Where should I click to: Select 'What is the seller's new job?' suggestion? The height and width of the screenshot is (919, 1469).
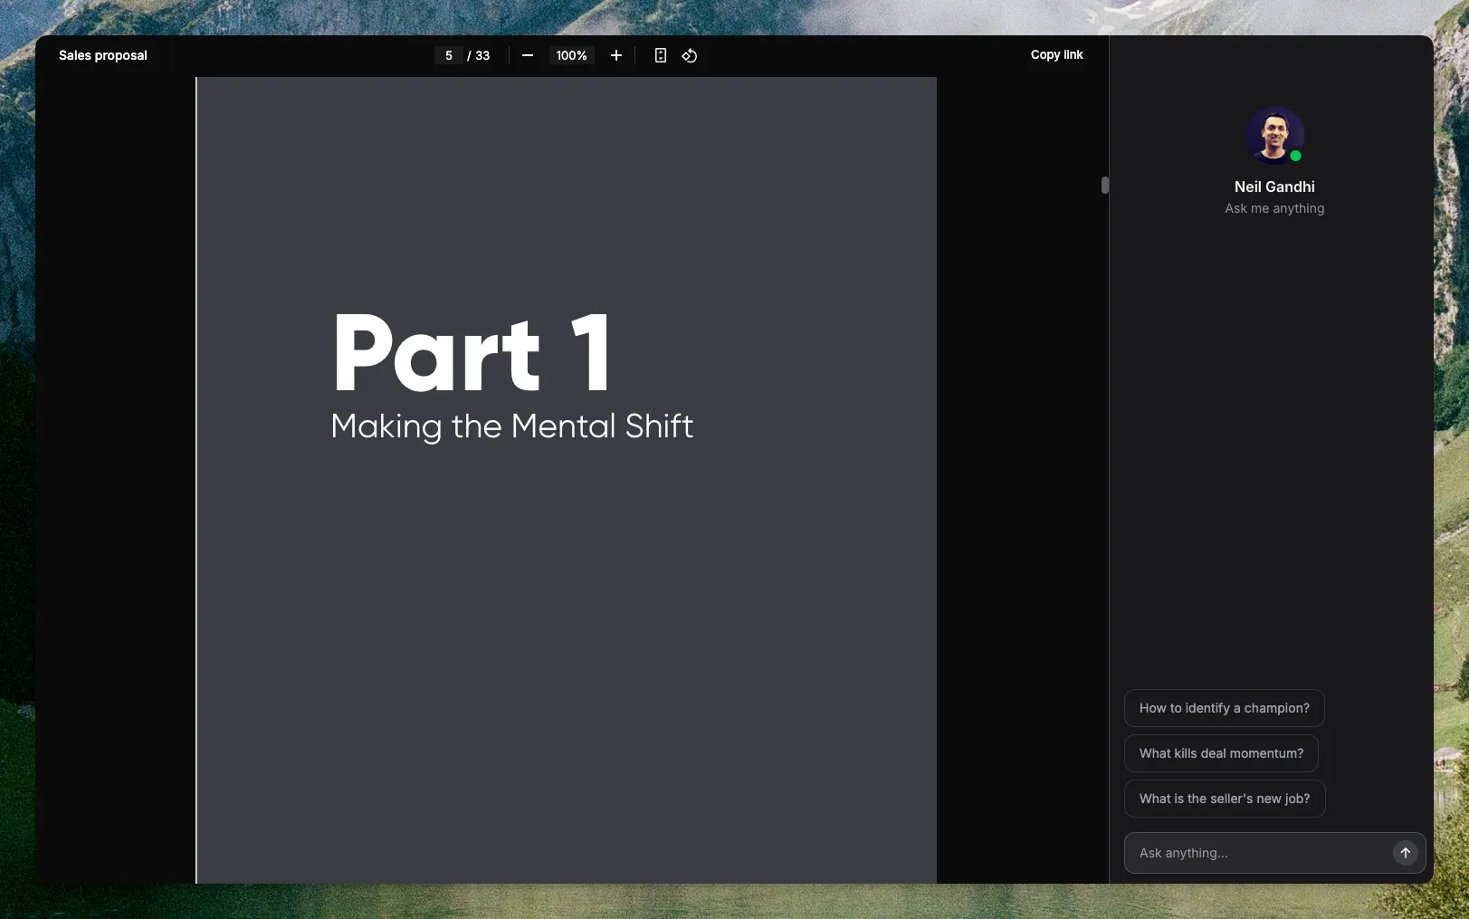click(x=1225, y=799)
